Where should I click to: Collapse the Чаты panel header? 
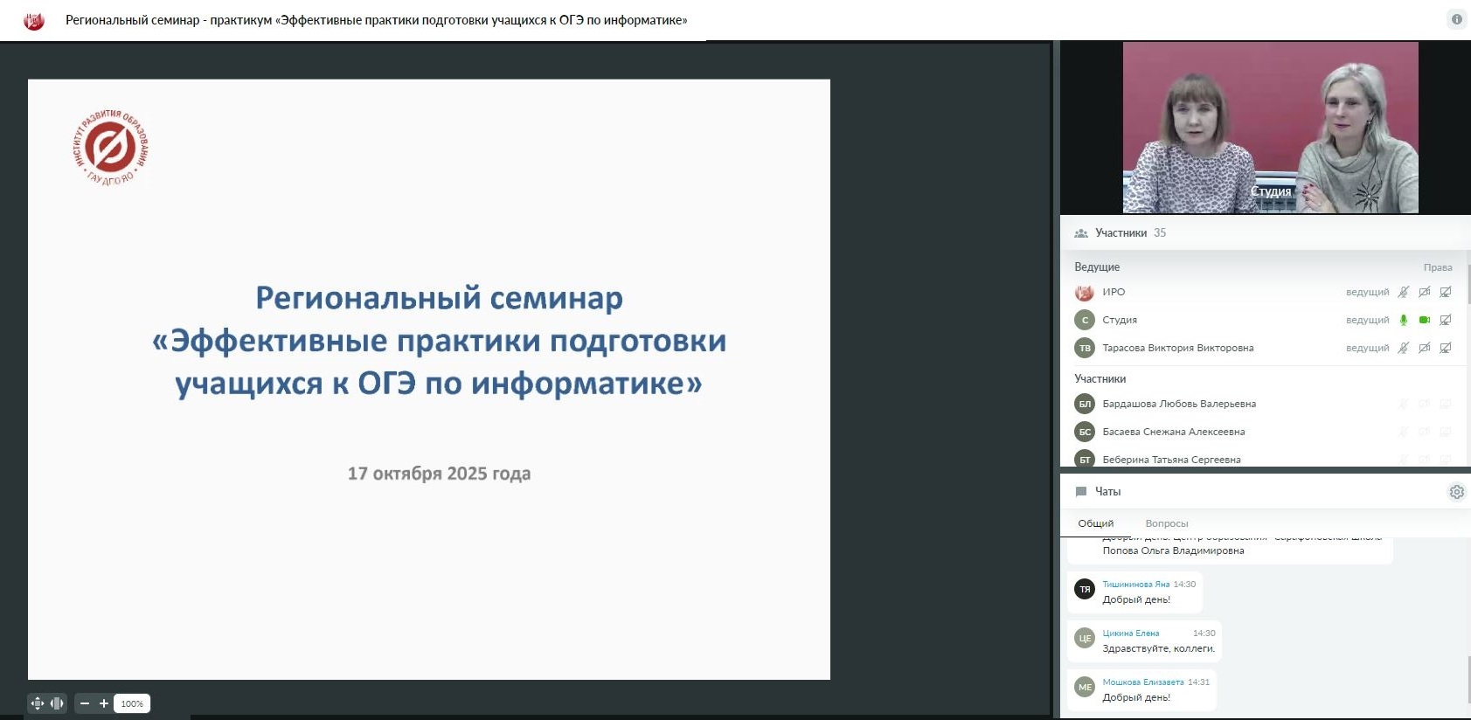click(x=1107, y=492)
